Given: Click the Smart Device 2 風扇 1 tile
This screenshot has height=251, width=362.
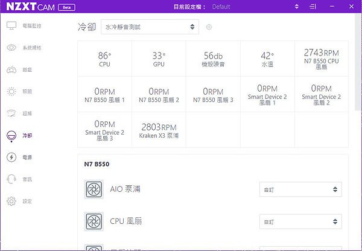Looking at the screenshot, I should 267,95.
